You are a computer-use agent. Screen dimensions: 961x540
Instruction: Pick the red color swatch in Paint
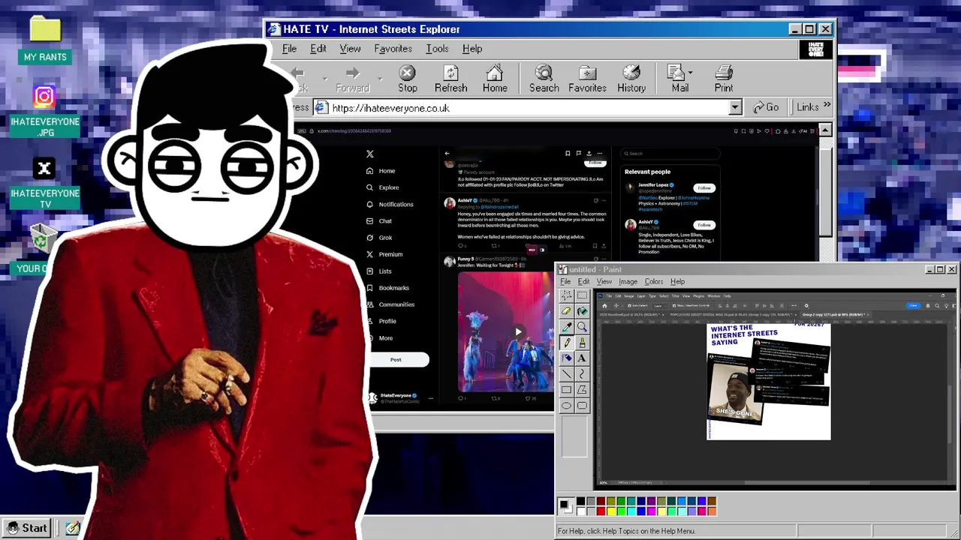601,511
